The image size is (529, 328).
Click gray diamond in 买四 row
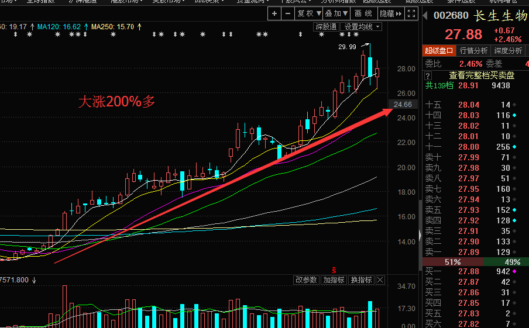click(x=514, y=303)
